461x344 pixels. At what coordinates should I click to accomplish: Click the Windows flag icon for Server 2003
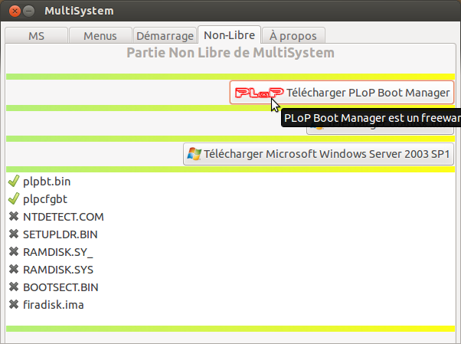coord(194,154)
